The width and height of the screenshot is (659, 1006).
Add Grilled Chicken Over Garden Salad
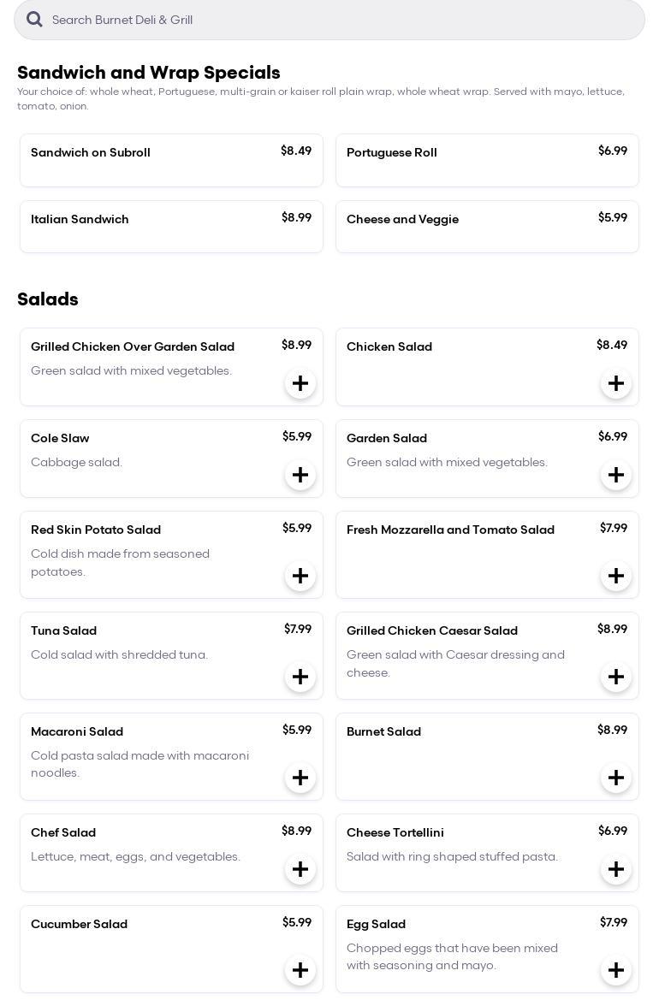click(x=300, y=383)
